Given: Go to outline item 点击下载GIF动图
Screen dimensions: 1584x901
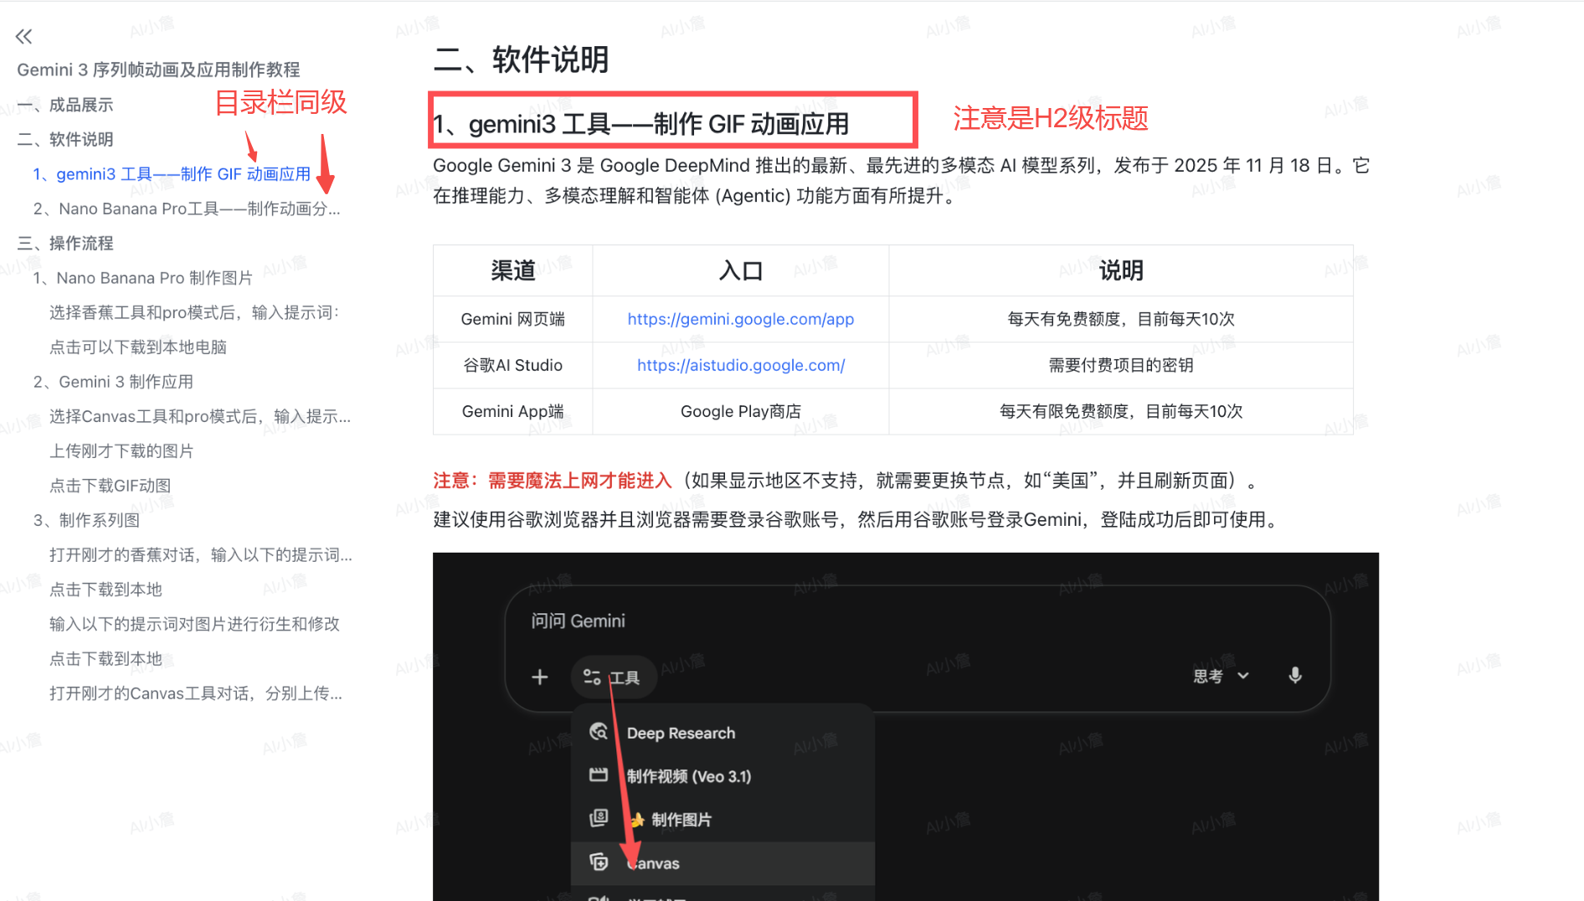Looking at the screenshot, I should click(110, 486).
